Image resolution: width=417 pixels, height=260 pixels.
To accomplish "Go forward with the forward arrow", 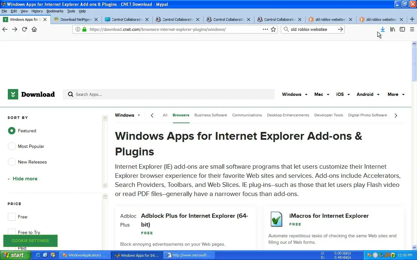I will click(x=15, y=29).
